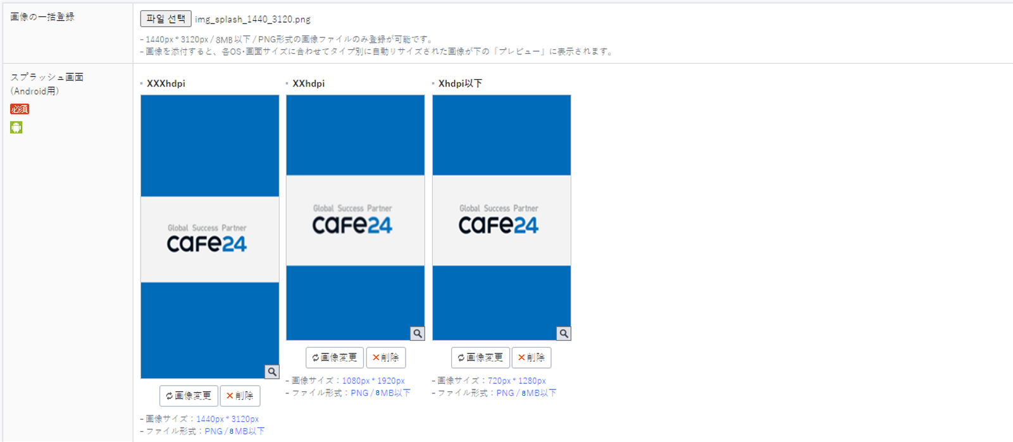
Task: Change image for Xhdpi以下 splash
Action: tap(480, 357)
